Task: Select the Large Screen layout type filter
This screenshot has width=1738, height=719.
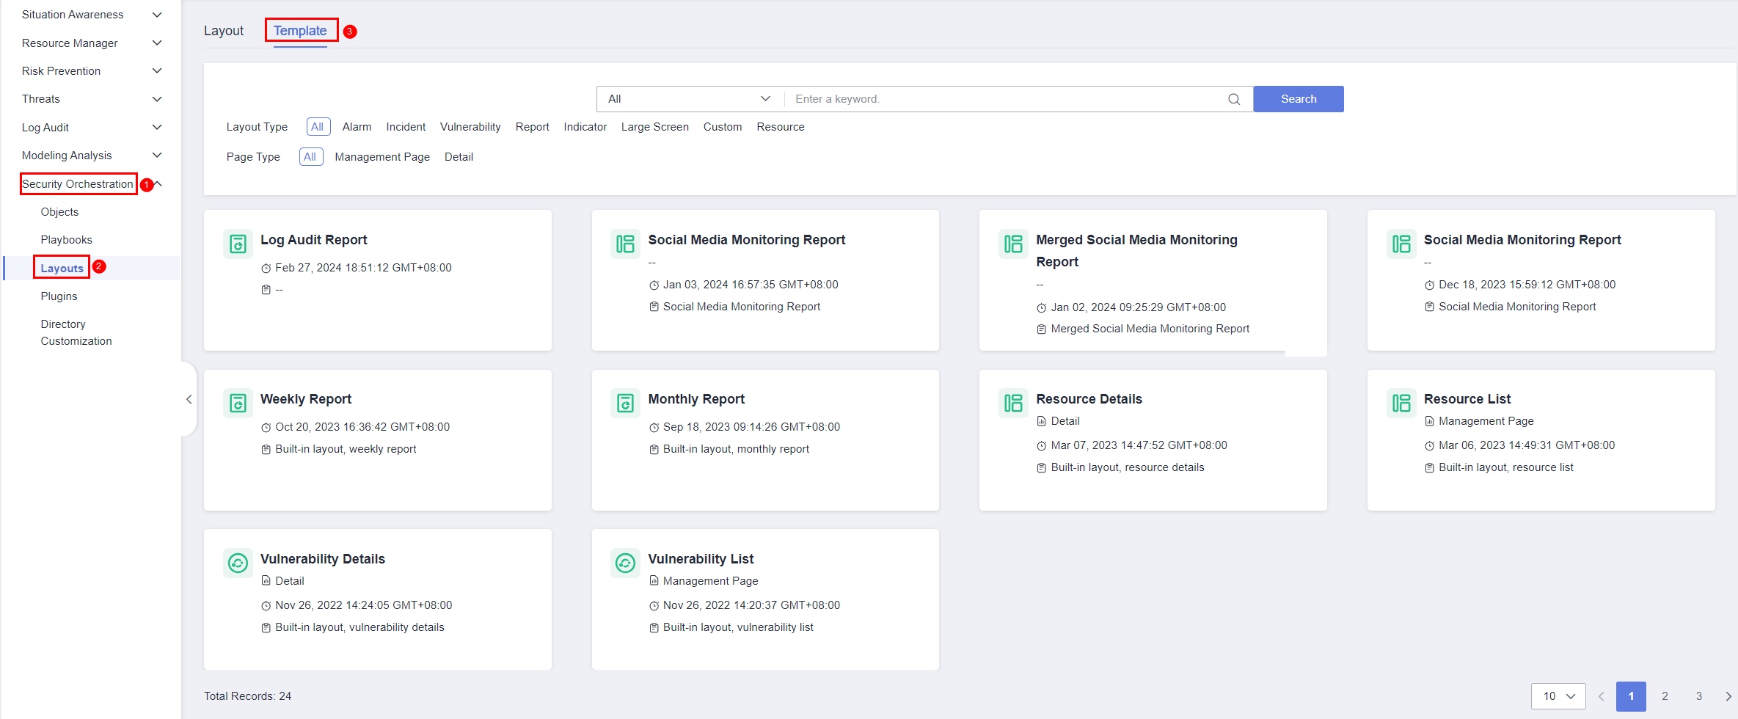Action: (x=654, y=127)
